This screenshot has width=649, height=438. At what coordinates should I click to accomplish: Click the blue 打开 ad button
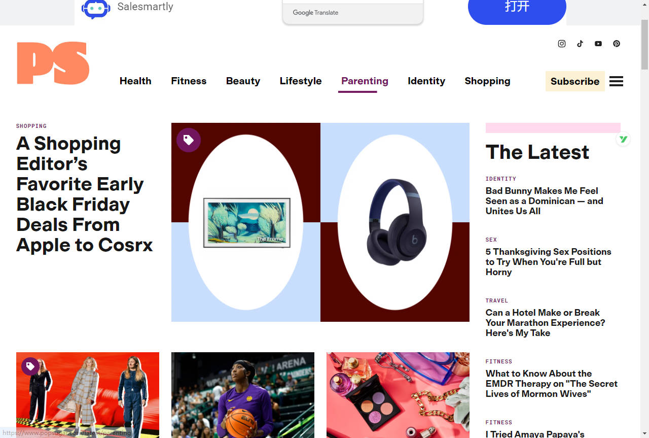[517, 9]
